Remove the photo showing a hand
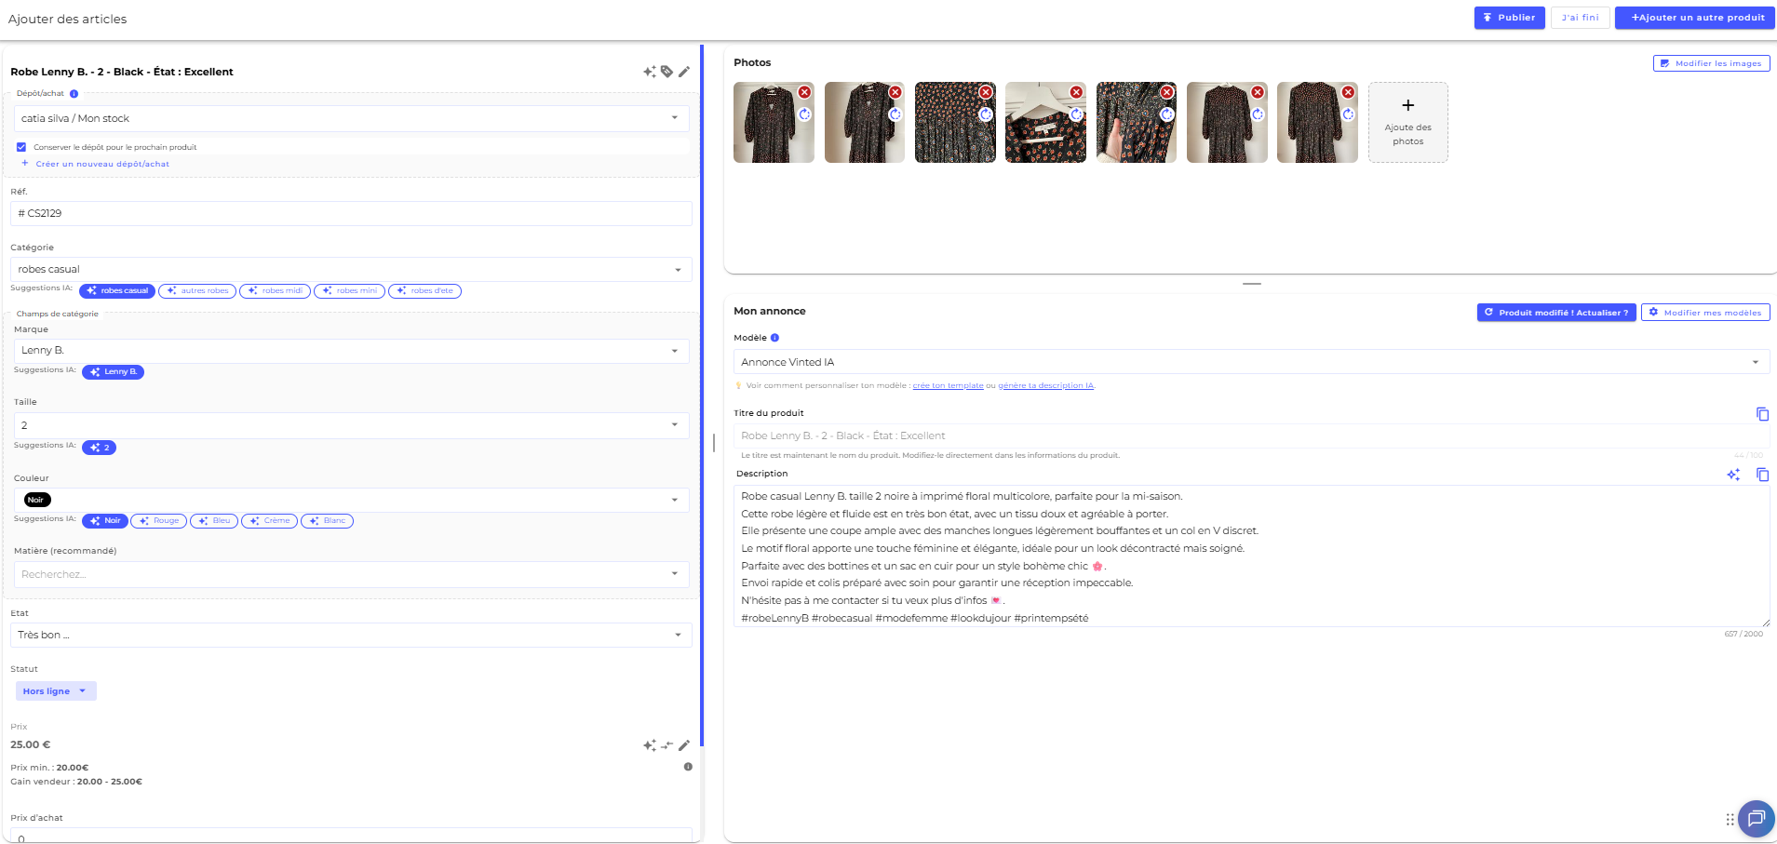The height and width of the screenshot is (844, 1777). [x=1166, y=92]
